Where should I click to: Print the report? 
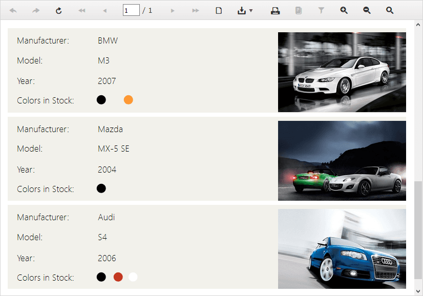[275, 11]
